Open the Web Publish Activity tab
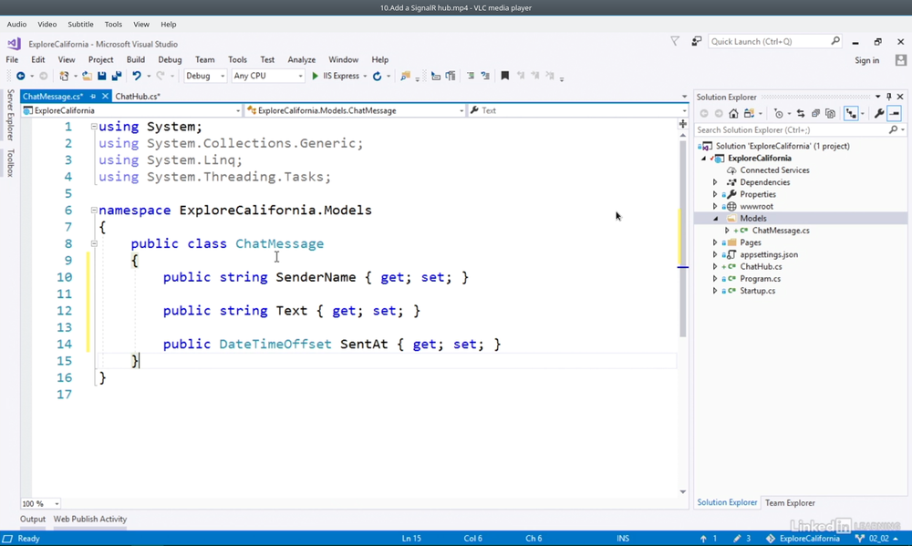Screen dimensions: 912x546 pyautogui.click(x=90, y=519)
